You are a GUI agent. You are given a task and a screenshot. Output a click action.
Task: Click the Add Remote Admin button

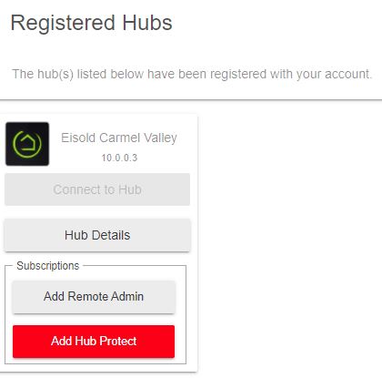(94, 297)
